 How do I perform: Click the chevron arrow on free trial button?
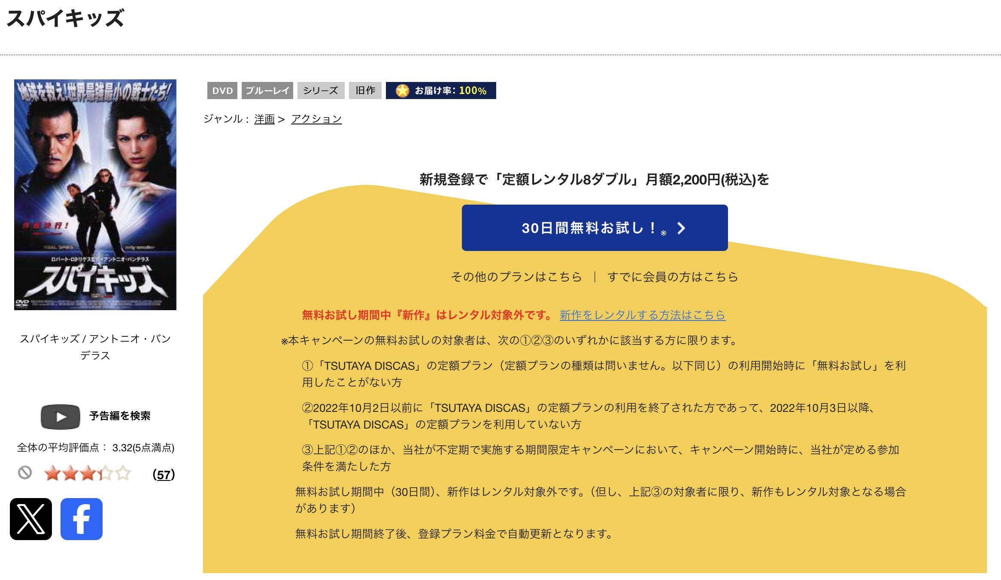681,228
